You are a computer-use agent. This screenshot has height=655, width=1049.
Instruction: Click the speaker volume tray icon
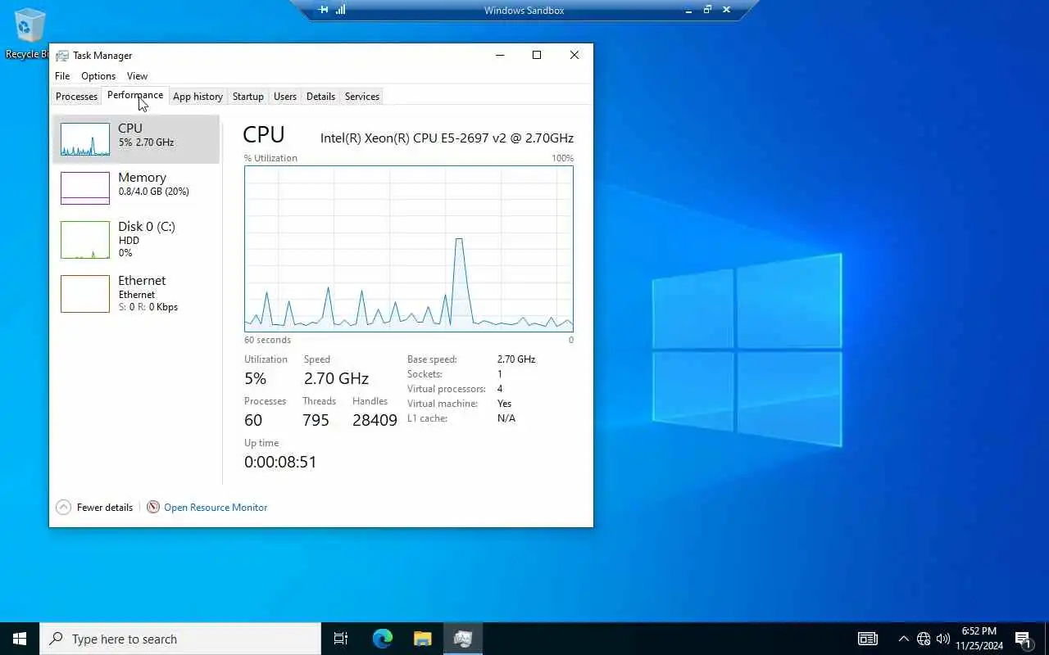tap(943, 639)
